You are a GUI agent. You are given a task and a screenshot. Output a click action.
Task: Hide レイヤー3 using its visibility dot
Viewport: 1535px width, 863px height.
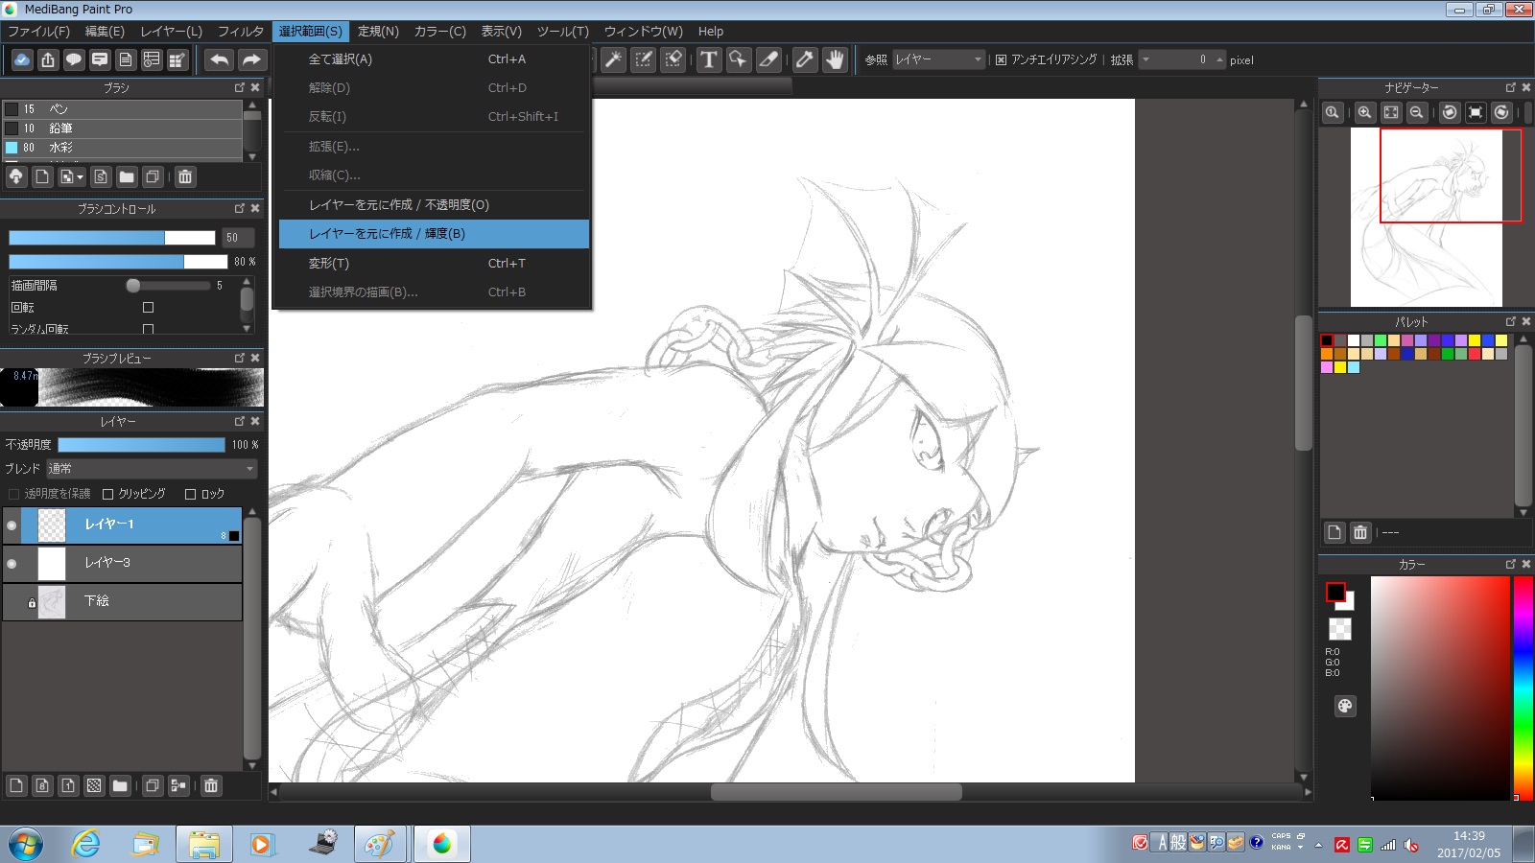12,564
